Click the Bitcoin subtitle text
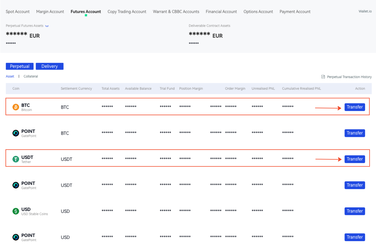 point(26,110)
